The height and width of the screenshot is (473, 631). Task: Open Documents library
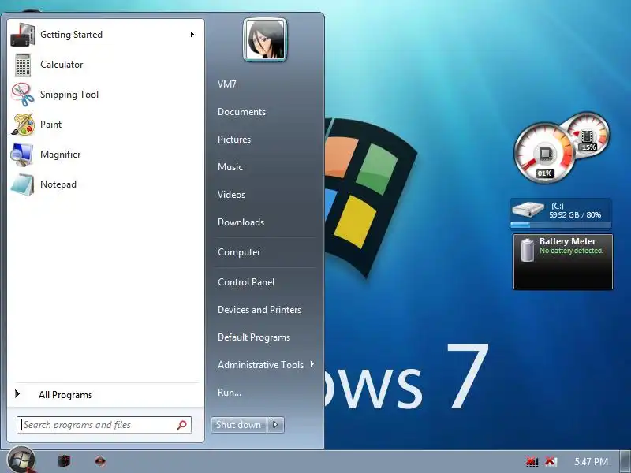(242, 112)
